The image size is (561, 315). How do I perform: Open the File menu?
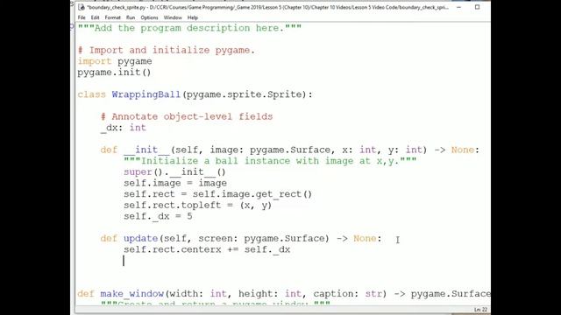coord(82,17)
